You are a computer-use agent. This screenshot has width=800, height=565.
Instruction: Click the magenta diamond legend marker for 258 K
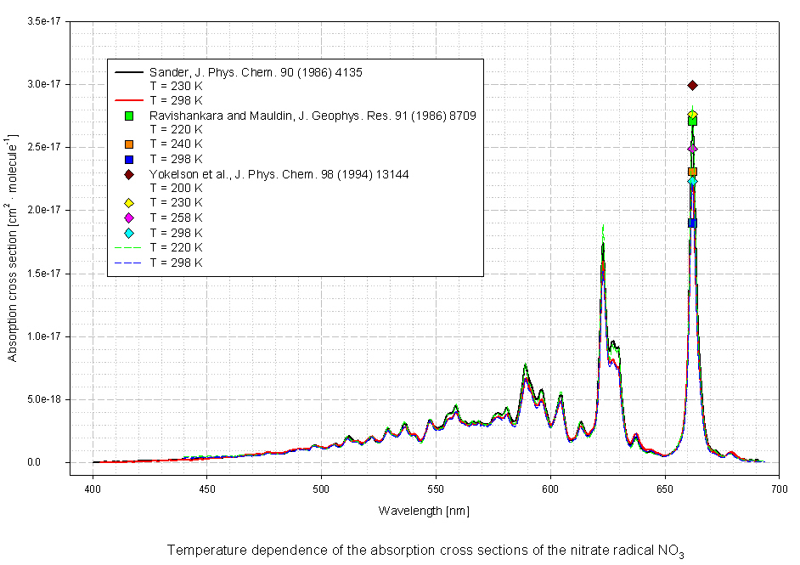(x=129, y=218)
